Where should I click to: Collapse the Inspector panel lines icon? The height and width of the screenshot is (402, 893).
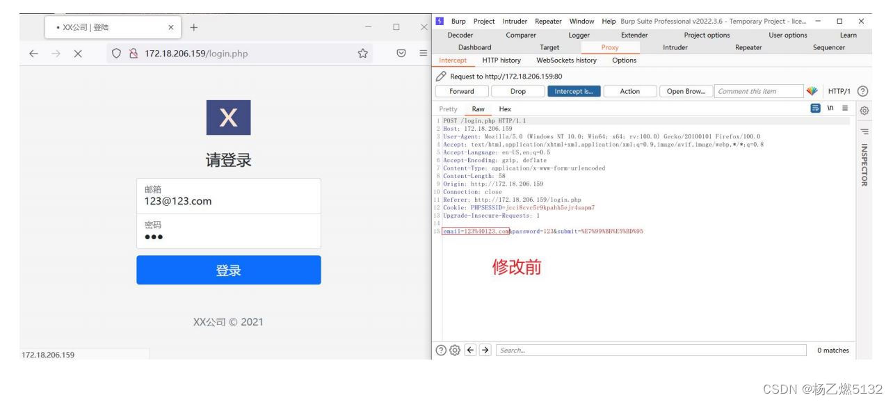point(864,131)
